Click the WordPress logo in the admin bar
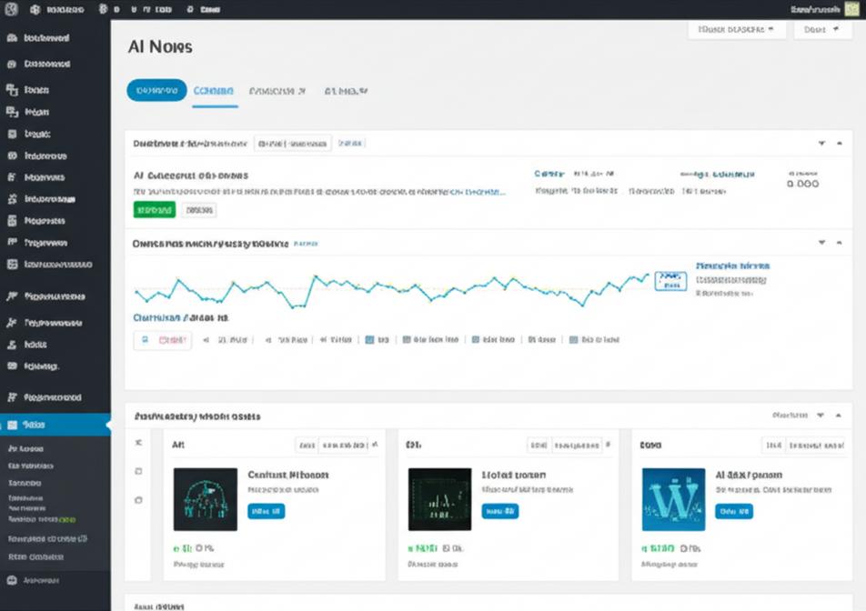Image resolution: width=866 pixels, height=611 pixels. pyautogui.click(x=9, y=9)
